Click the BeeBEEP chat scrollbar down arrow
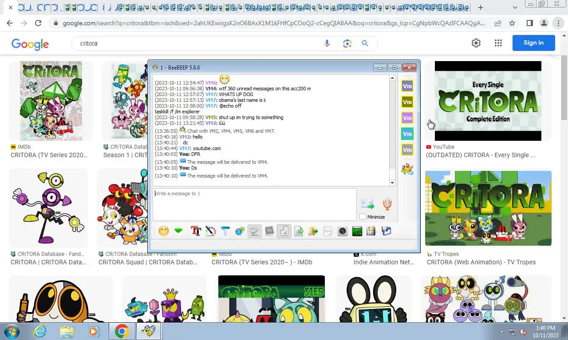Viewport: 568px width, 340px height. click(x=392, y=183)
